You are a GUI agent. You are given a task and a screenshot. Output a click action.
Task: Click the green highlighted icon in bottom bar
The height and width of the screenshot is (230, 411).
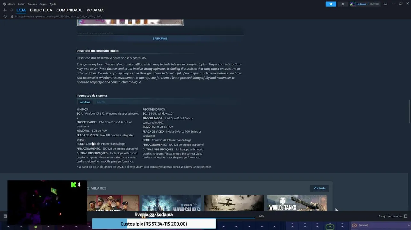click(330, 227)
